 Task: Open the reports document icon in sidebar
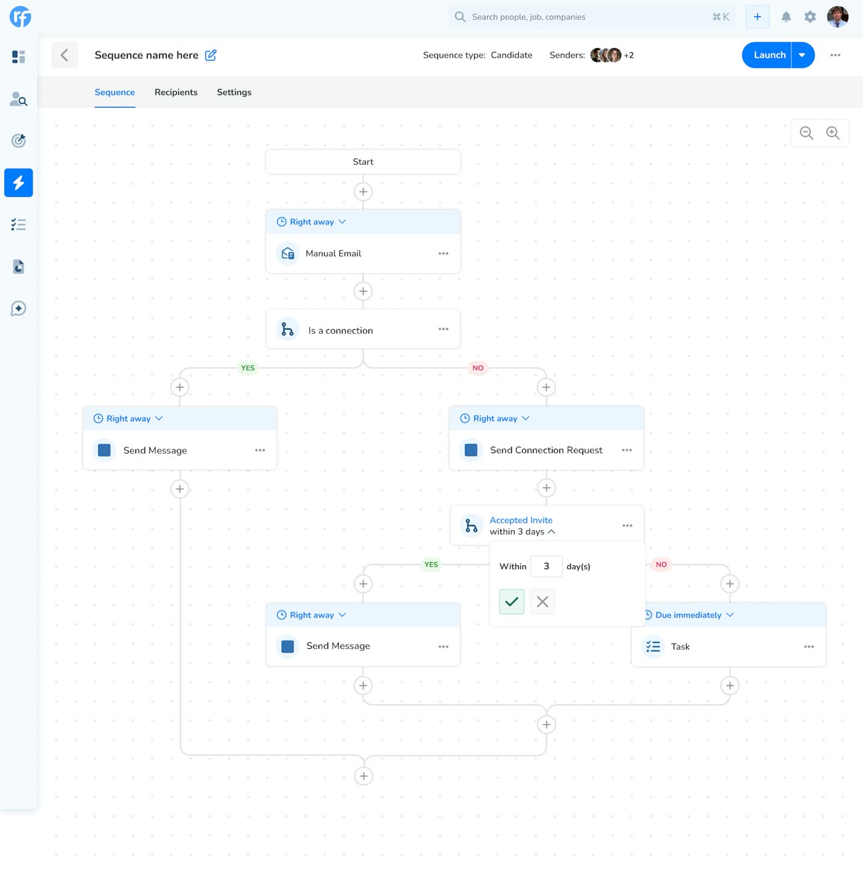pyautogui.click(x=18, y=266)
